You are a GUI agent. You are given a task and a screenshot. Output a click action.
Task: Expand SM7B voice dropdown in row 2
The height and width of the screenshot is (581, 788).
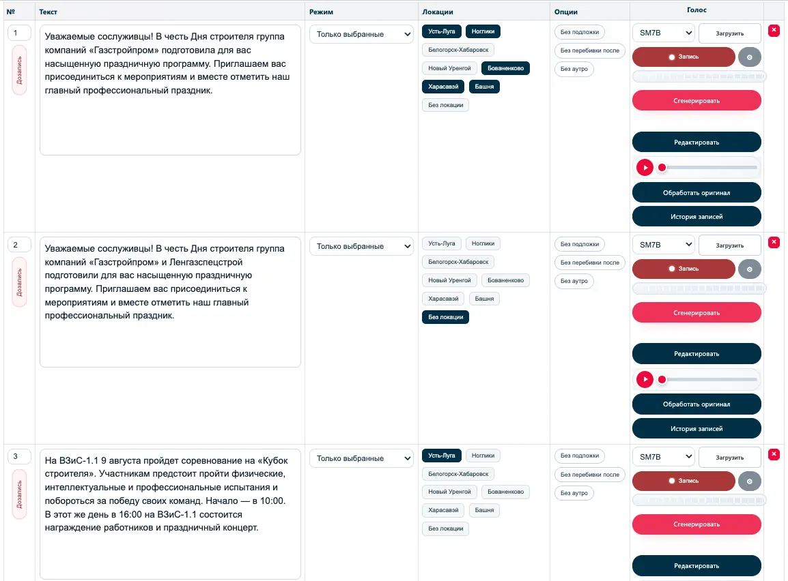[663, 245]
